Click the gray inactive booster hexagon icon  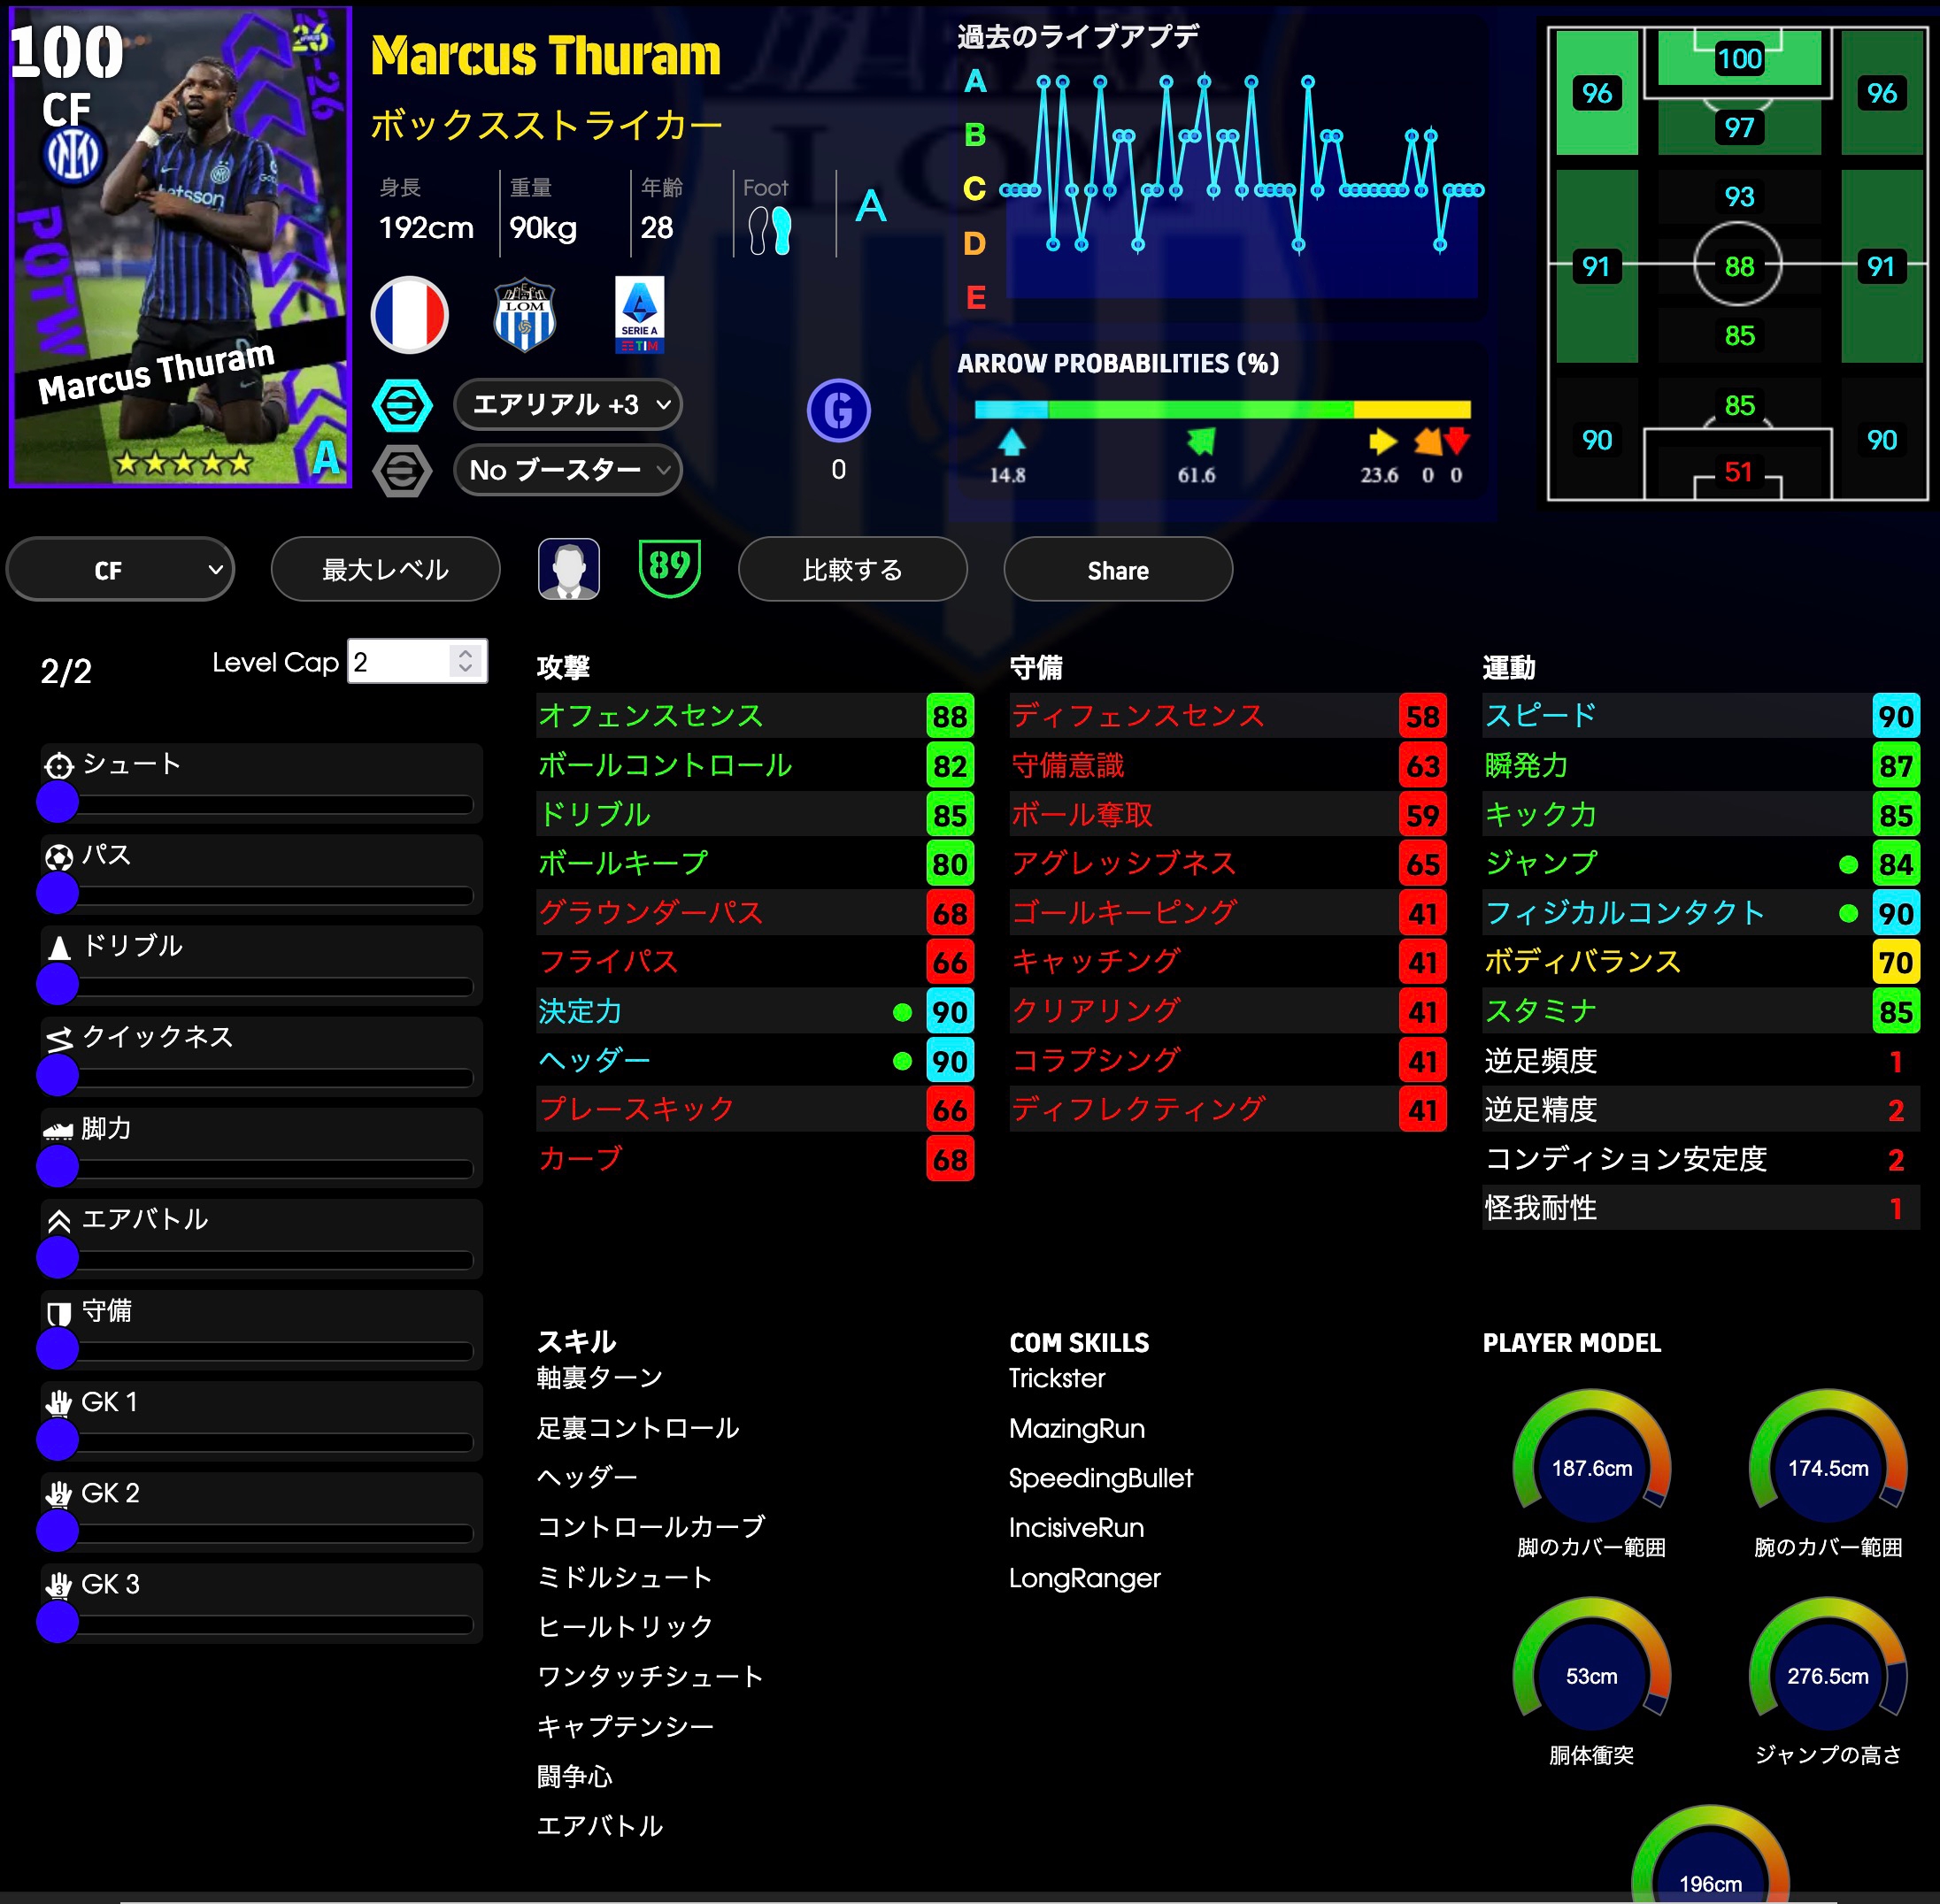[402, 470]
